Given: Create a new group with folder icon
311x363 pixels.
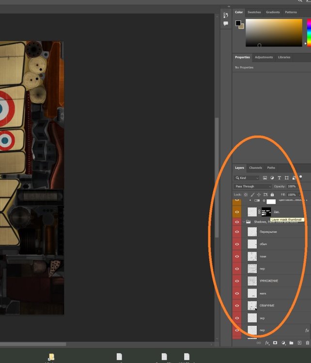Looking at the screenshot, I should (292, 343).
